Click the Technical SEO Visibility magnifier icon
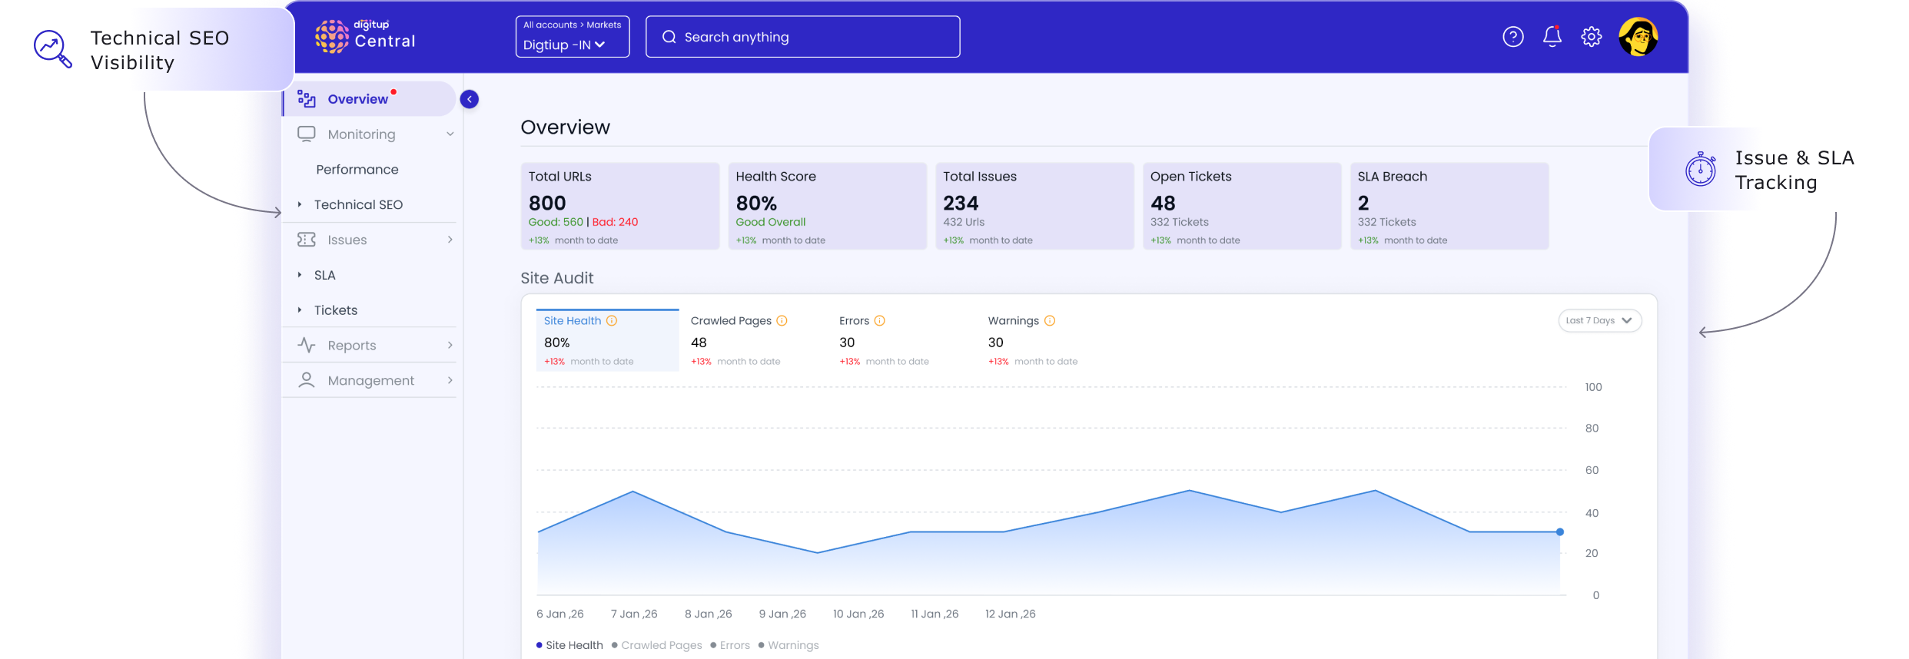Viewport: 1909px width, 659px height. pos(53,49)
